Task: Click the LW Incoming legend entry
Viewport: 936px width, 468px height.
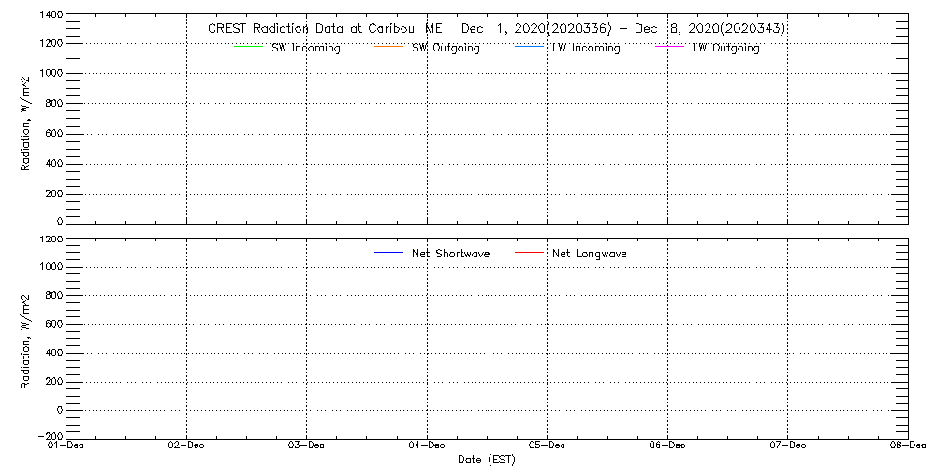Action: click(x=586, y=49)
